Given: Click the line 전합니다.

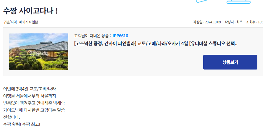Looking at the screenshot, I should point(12,117).
